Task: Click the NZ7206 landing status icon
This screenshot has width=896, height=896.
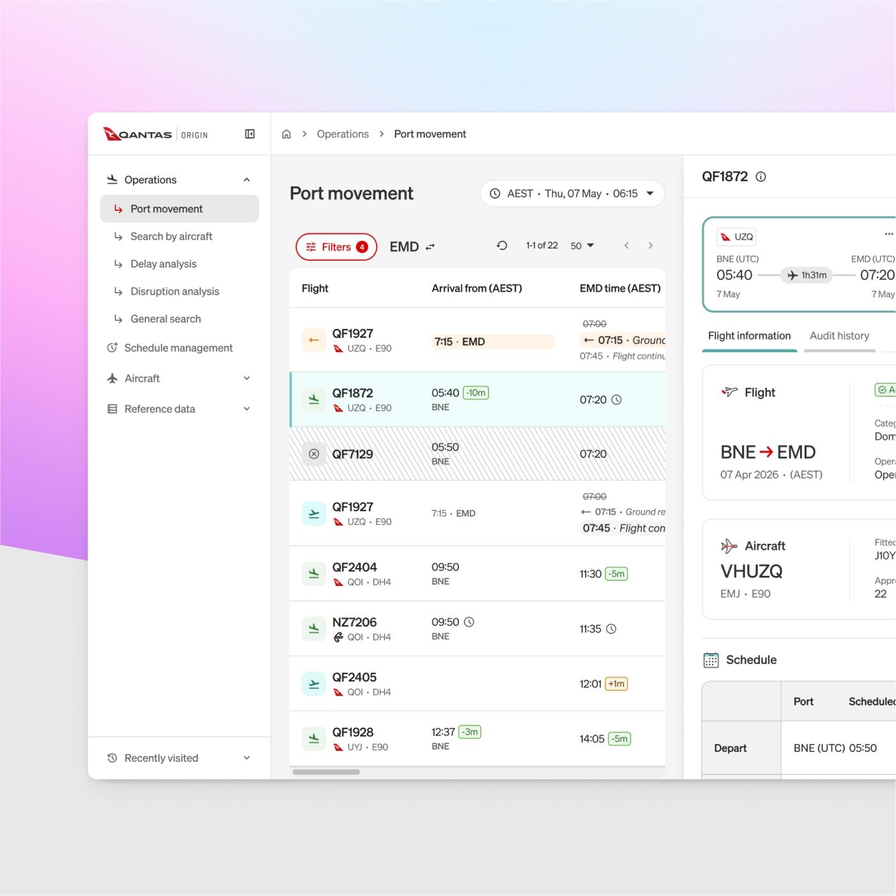Action: pyautogui.click(x=314, y=629)
